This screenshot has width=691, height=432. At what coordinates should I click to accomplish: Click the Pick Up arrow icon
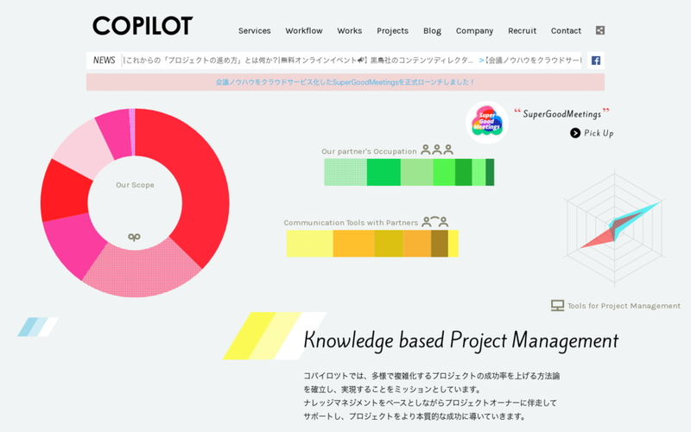point(575,133)
